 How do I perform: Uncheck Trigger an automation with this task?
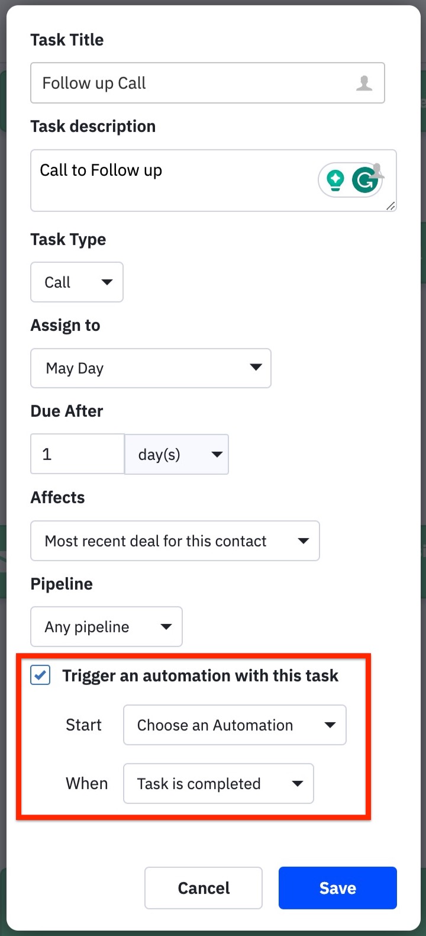click(40, 674)
